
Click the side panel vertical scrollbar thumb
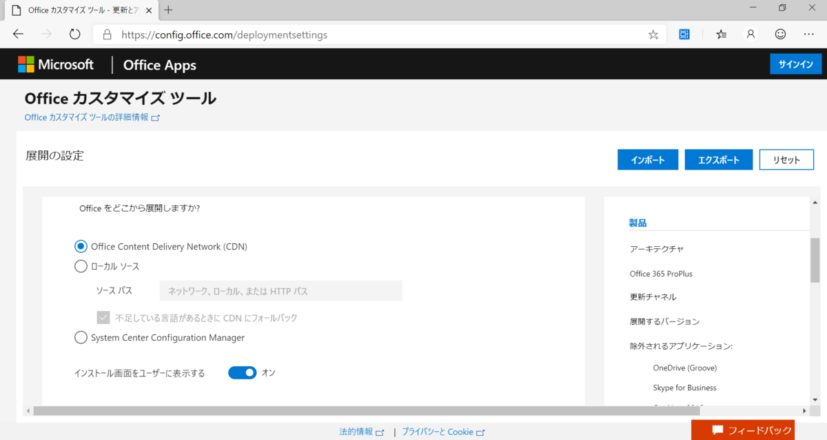[x=815, y=260]
